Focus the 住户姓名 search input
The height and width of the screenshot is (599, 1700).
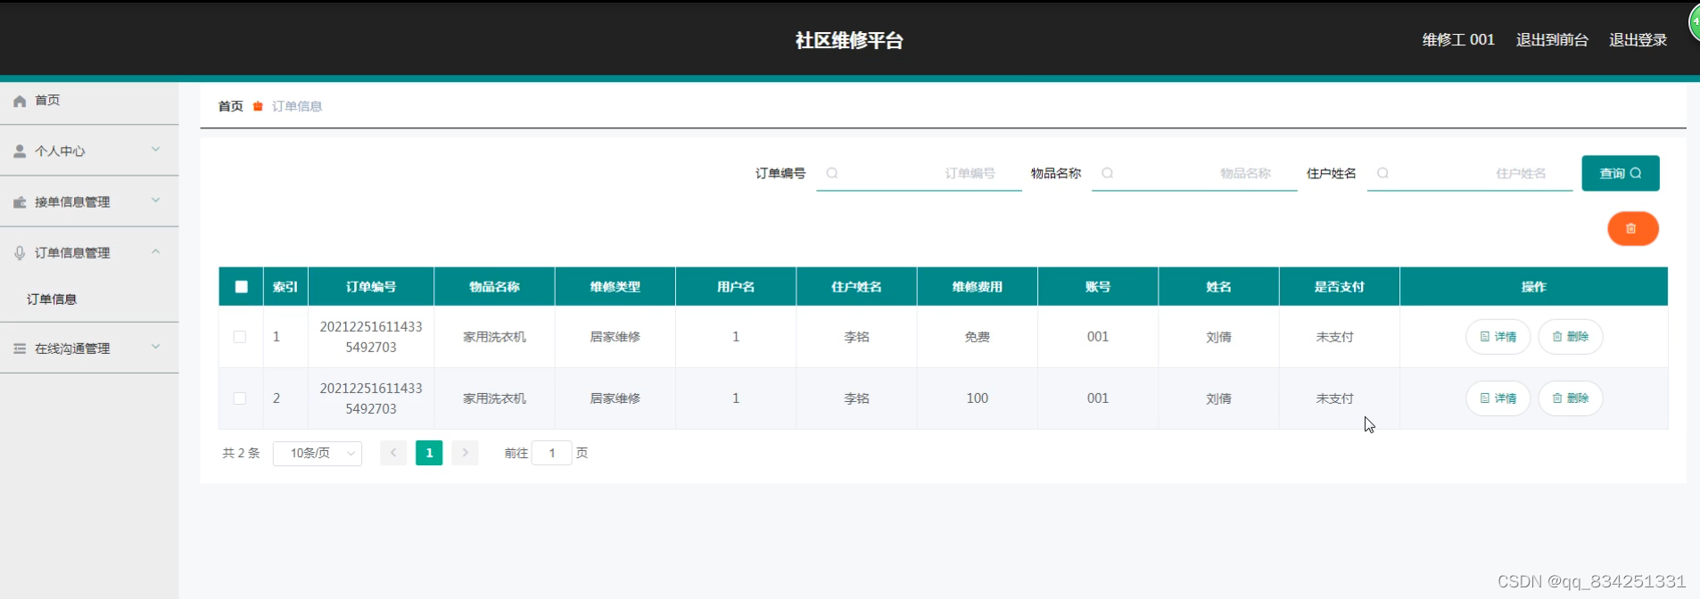1470,173
